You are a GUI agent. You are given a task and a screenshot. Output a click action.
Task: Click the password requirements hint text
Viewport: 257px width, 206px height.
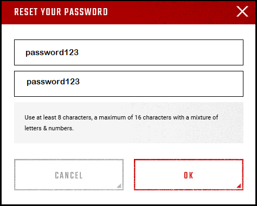[x=121, y=123]
